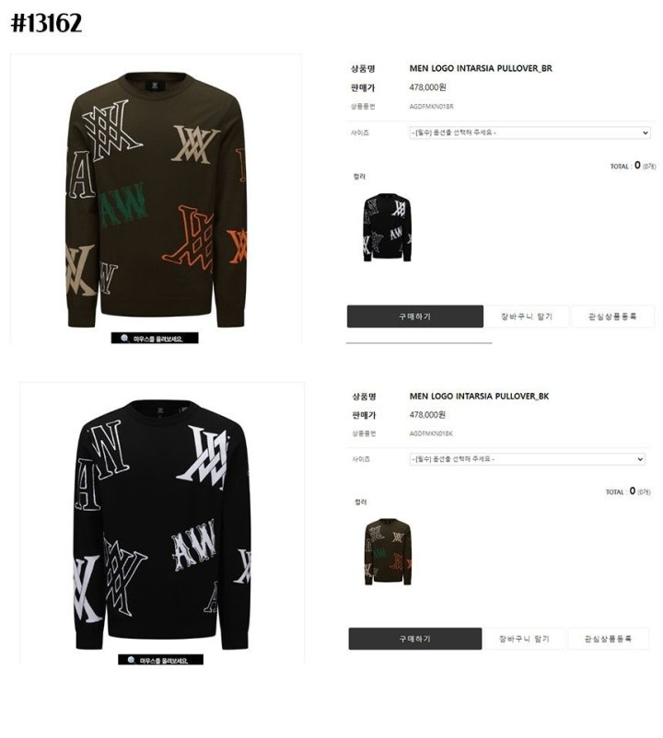Add the black pullover to cart (장바구니 담기)
The height and width of the screenshot is (738, 663).
click(524, 639)
